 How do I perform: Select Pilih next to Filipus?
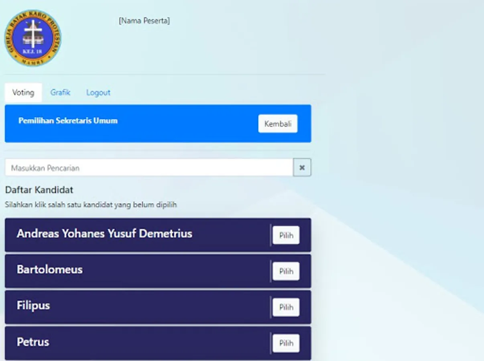click(x=286, y=307)
